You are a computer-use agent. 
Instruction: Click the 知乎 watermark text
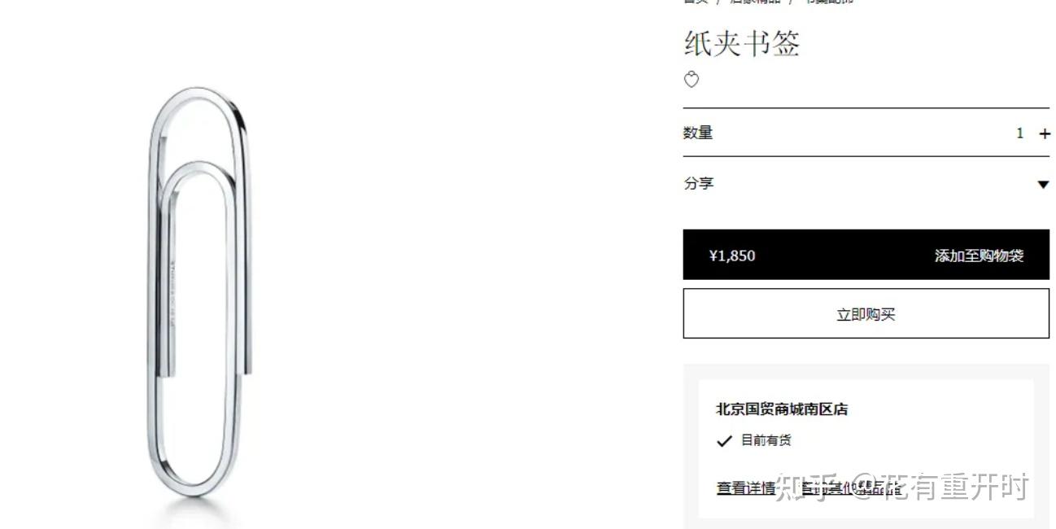pos(803,487)
